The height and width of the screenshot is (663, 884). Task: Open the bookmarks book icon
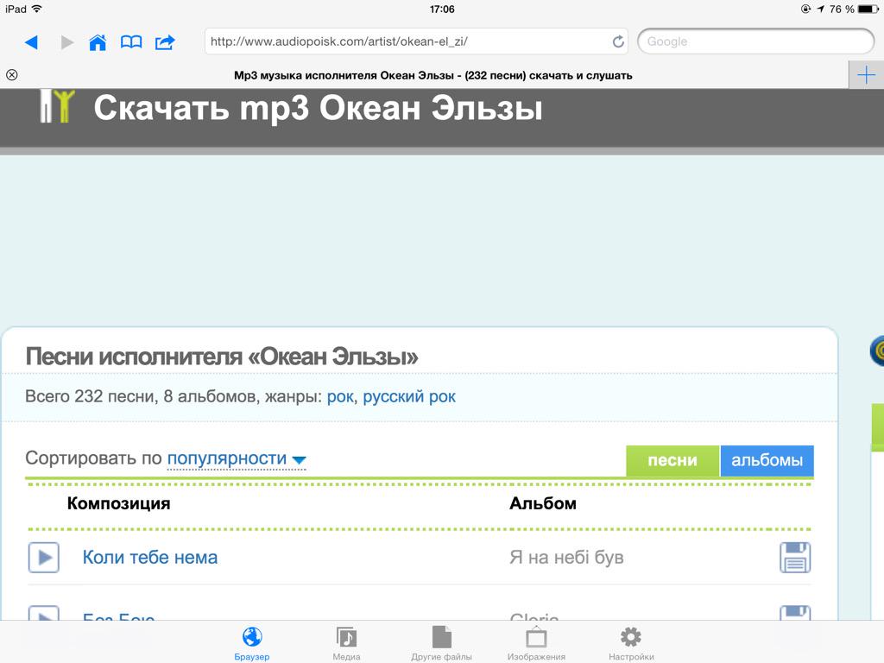131,42
